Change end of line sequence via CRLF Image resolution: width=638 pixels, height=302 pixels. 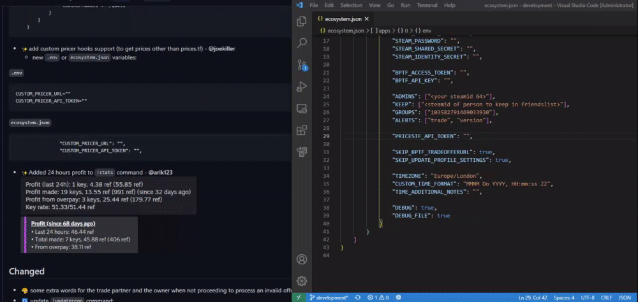click(x=607, y=298)
